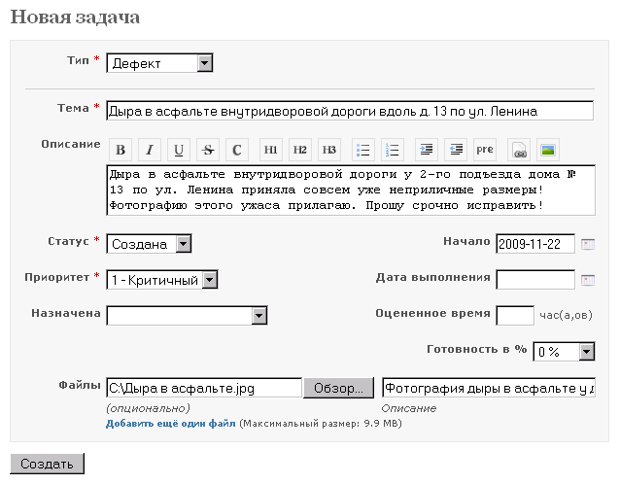The height and width of the screenshot is (484, 620).
Task: Click the Добавить ещё один файл link
Action: 170,424
